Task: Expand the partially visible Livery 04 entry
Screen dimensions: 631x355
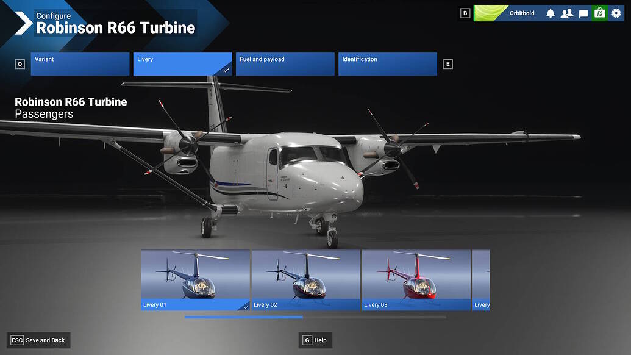Action: click(x=482, y=280)
